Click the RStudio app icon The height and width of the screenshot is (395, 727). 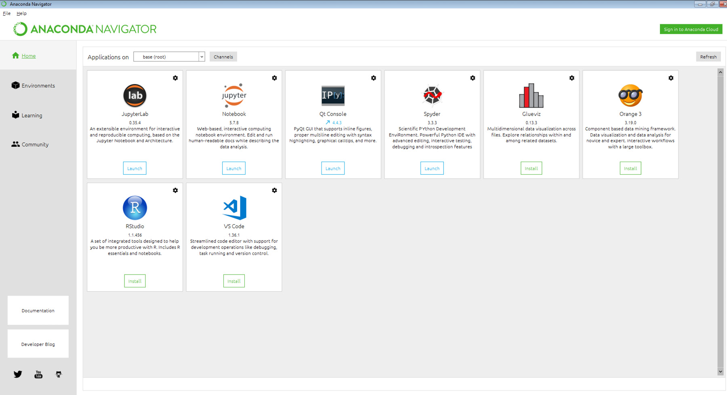click(x=134, y=208)
